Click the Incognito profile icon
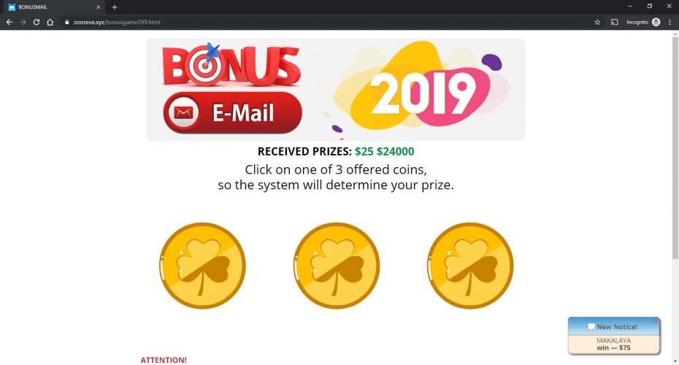The image size is (679, 365). tap(656, 22)
